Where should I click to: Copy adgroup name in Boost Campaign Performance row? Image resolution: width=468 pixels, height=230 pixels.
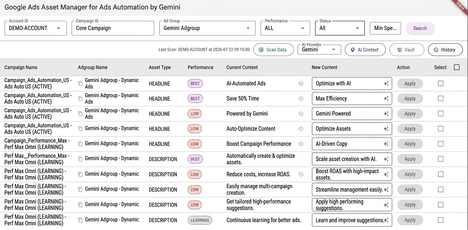pyautogui.click(x=80, y=144)
